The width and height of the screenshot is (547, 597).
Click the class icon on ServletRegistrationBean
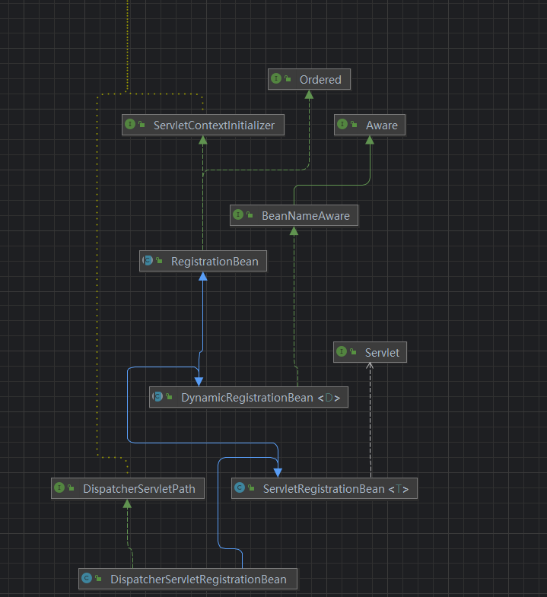coord(240,488)
